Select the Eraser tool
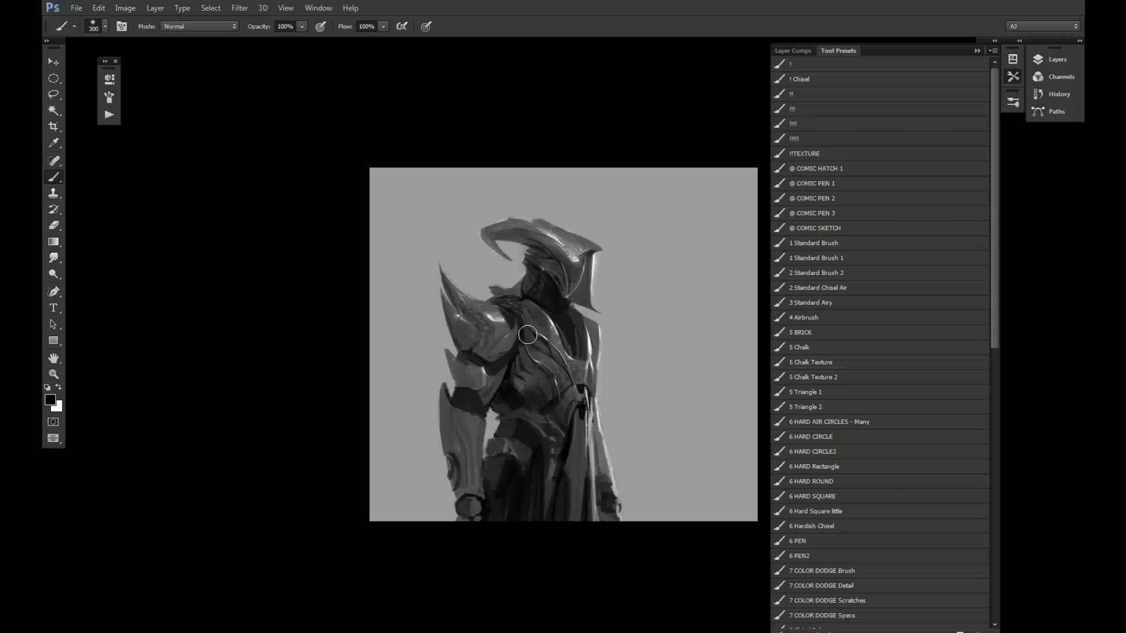The width and height of the screenshot is (1126, 633). pos(53,225)
